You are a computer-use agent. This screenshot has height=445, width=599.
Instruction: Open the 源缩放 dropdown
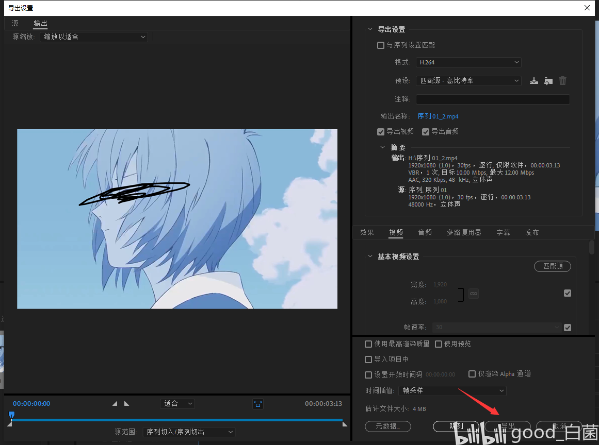(x=94, y=37)
